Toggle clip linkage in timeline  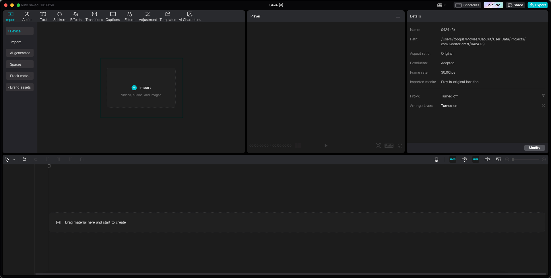click(476, 159)
